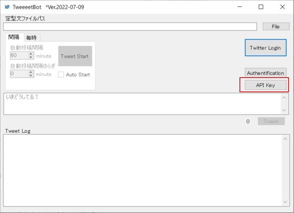294x213 pixels.
Task: Click the Tweet Log label
Action: coord(18,131)
